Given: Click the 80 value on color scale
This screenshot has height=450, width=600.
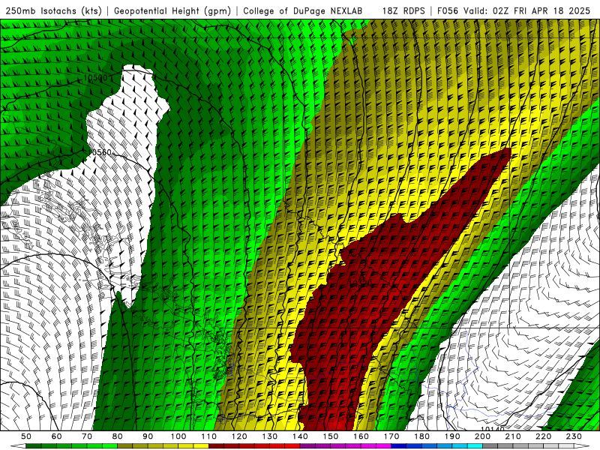Looking at the screenshot, I should (118, 436).
